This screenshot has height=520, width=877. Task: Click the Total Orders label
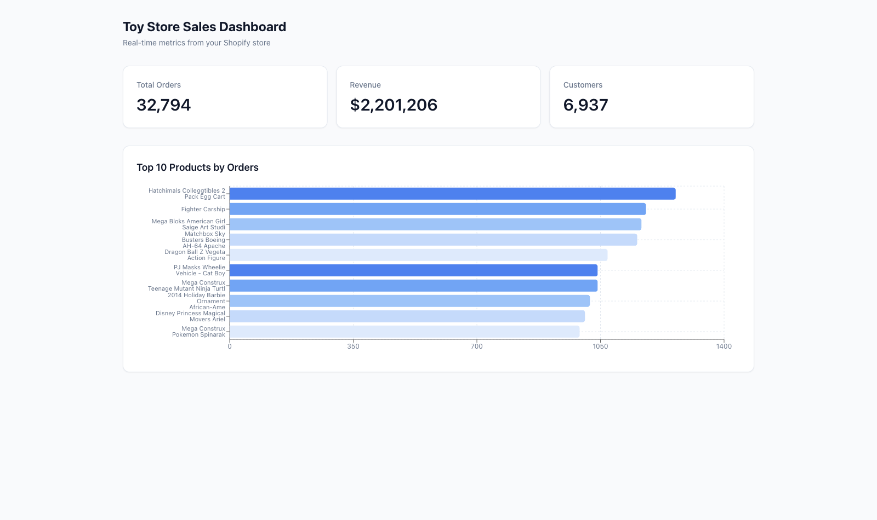[x=158, y=85]
